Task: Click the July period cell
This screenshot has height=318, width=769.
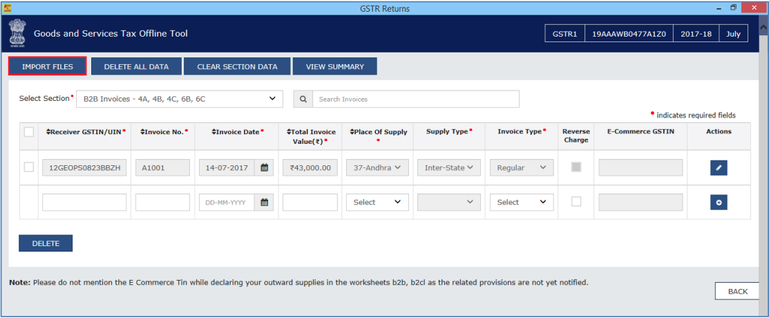Action: pos(734,35)
